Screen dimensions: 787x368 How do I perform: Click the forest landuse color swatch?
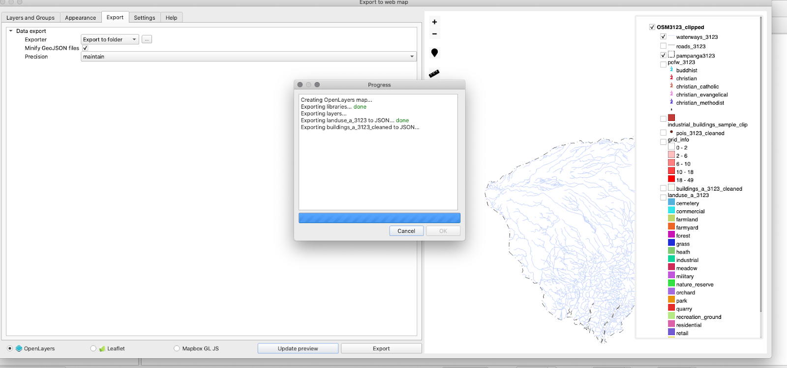pos(671,235)
